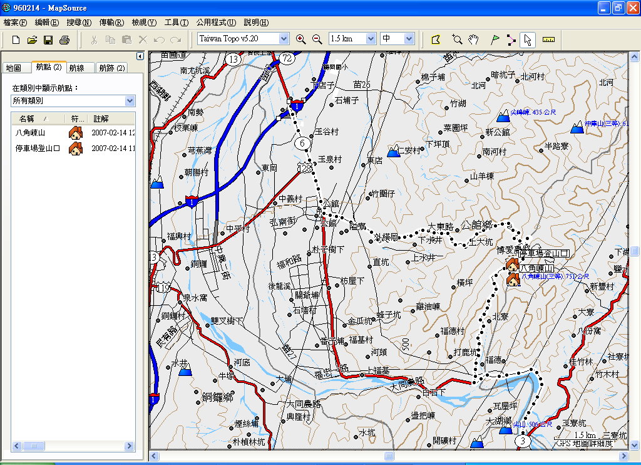Screen dimensions: 641x465
Task: Select the Hand pan tool
Action: [x=473, y=39]
